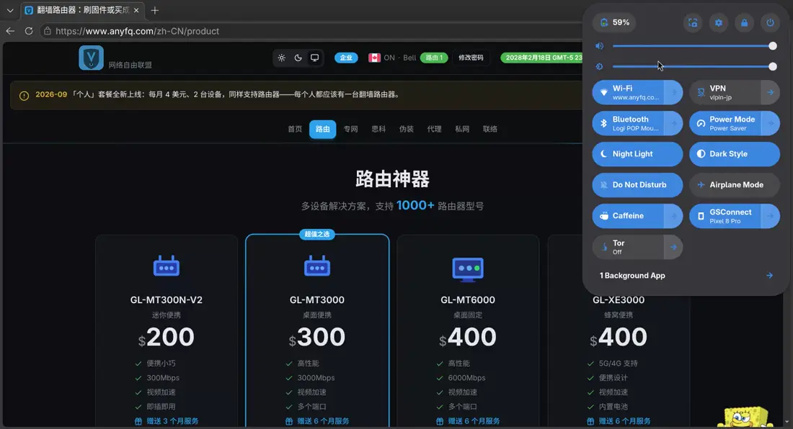Click the brightness icon beside the slider
This screenshot has width=793, height=429.
600,67
